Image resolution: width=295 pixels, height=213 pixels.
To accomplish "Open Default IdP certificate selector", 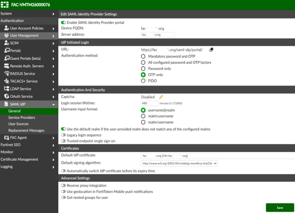I will 218,156.
